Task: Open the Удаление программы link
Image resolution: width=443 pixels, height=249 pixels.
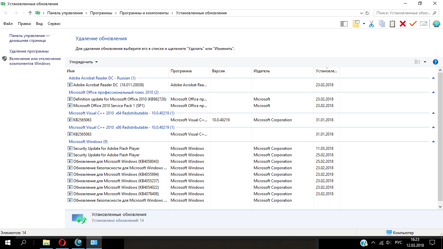Action: (29, 51)
